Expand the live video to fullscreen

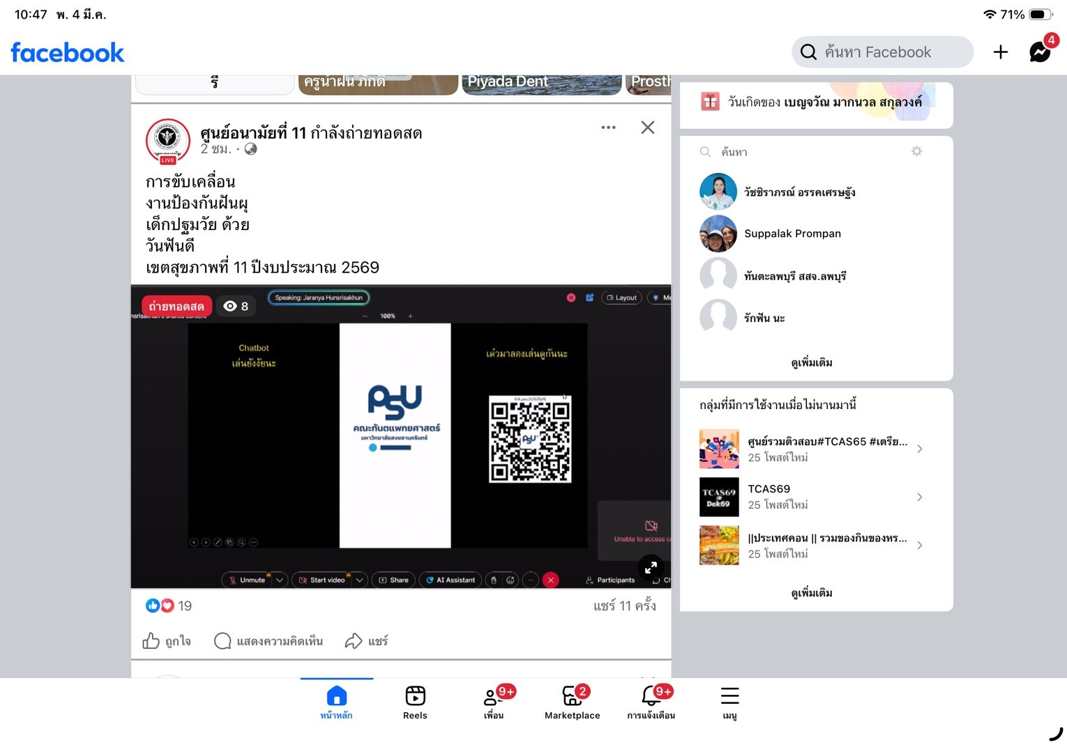coord(651,567)
